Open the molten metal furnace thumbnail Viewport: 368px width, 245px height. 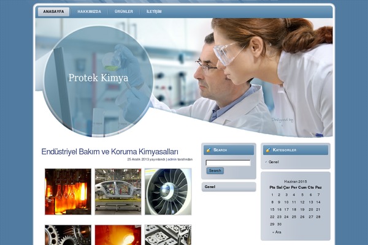(x=118, y=235)
